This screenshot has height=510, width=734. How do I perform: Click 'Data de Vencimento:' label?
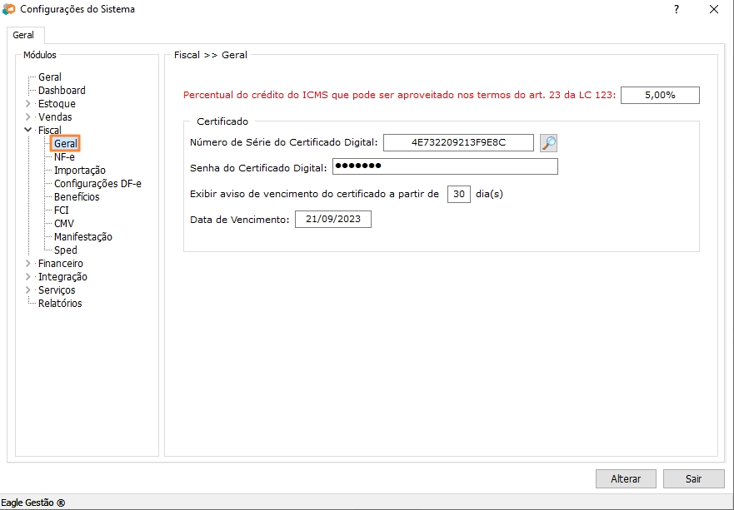240,220
